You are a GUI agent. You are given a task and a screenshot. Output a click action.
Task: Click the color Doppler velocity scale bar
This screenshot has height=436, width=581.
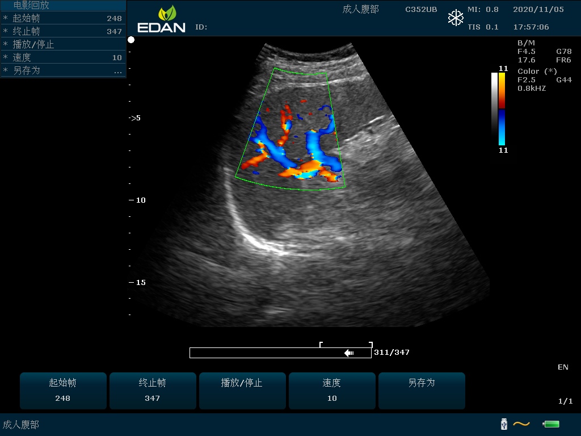502,108
